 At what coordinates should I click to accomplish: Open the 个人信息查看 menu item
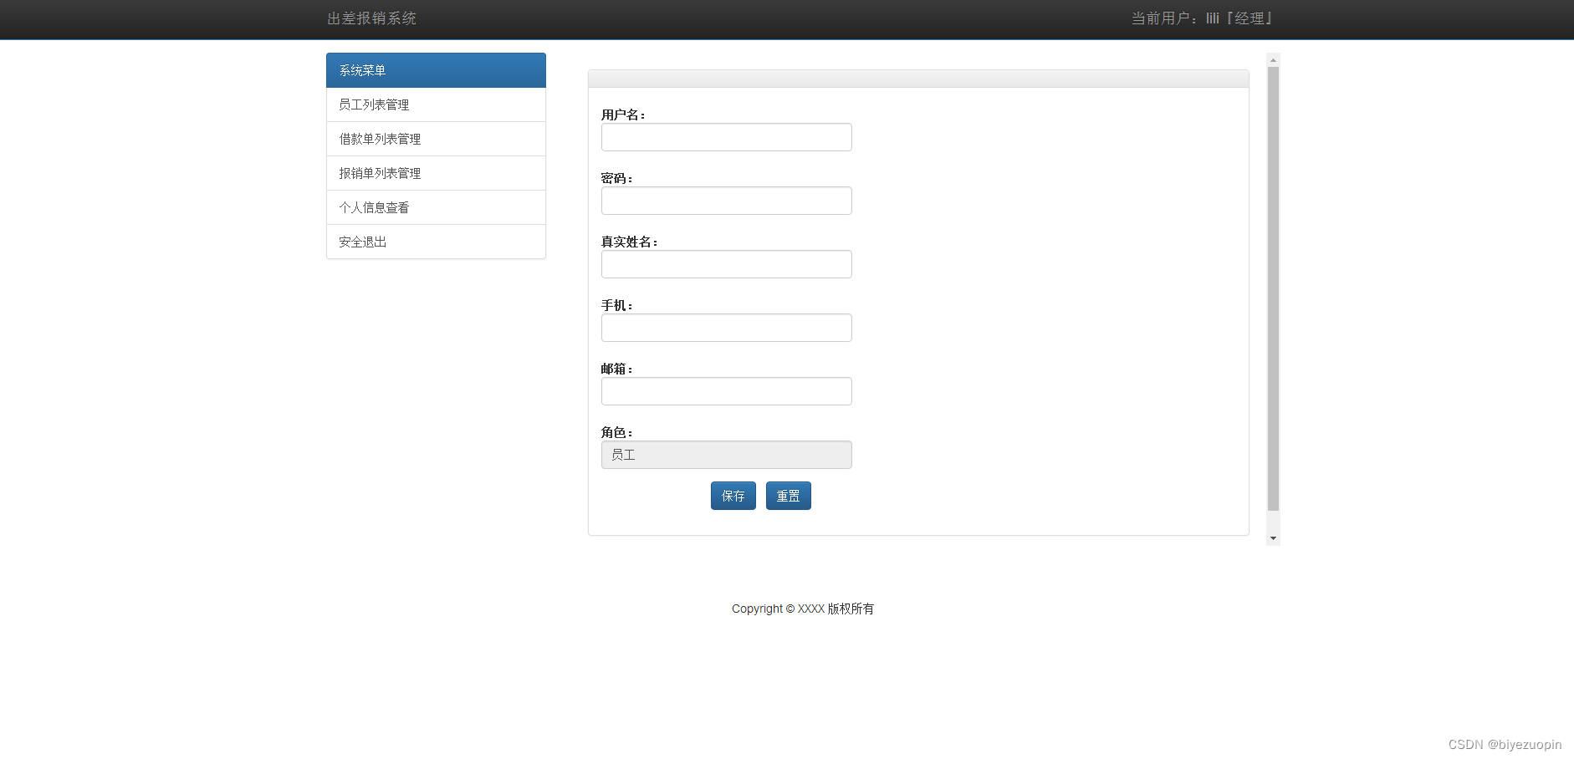point(436,207)
